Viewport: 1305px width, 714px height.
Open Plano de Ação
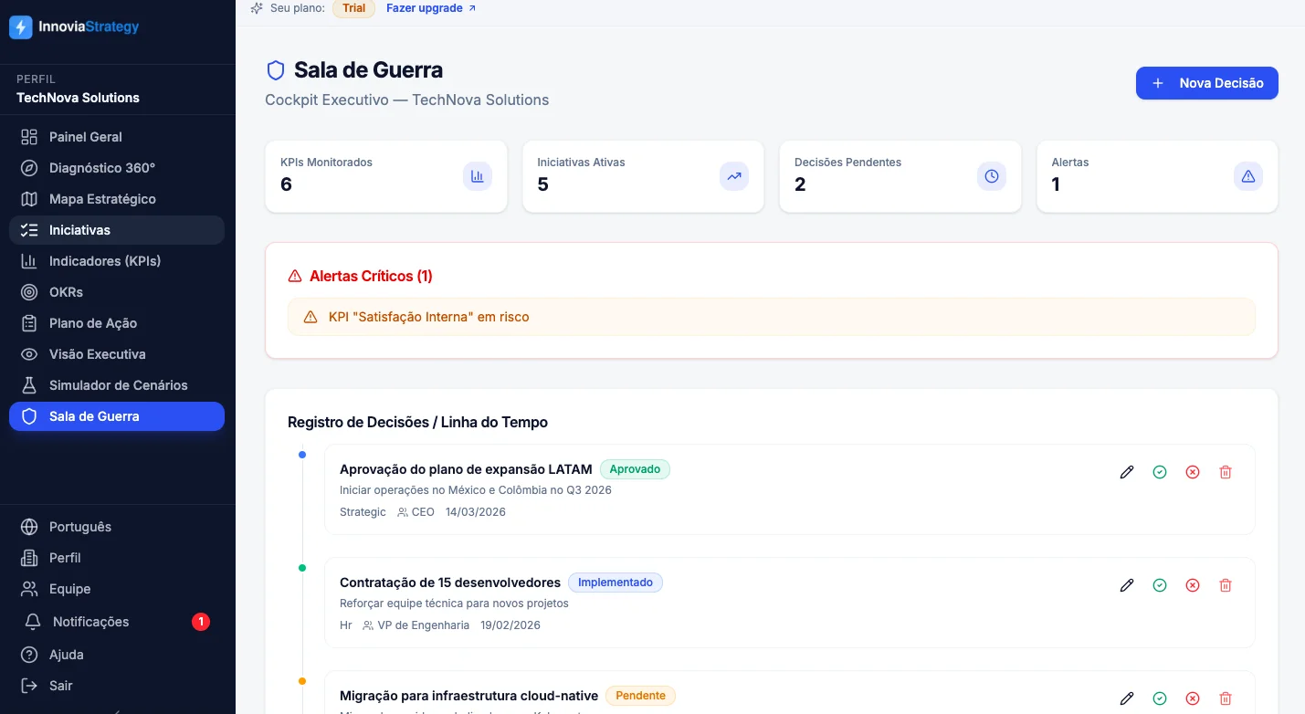tap(117, 323)
